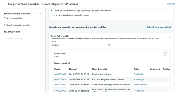Click the Caller column header
Image resolution: width=175 pixels, height=92 pixels.
click(x=136, y=69)
